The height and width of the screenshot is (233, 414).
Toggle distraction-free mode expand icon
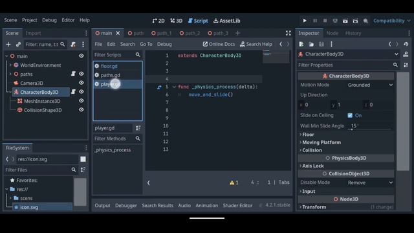pyautogui.click(x=288, y=33)
